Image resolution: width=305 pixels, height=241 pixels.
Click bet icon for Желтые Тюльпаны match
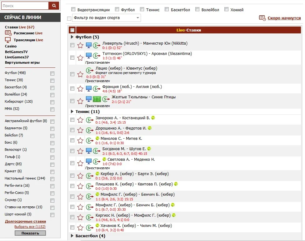click(106, 99)
